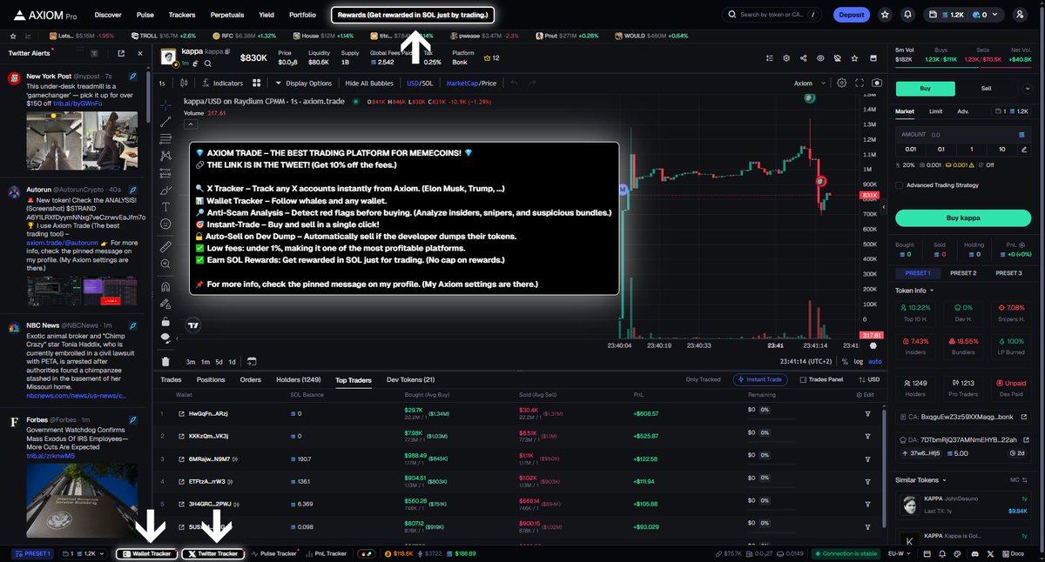Open chart settings gear icon
Image resolution: width=1045 pixels, height=562 pixels.
point(841,84)
